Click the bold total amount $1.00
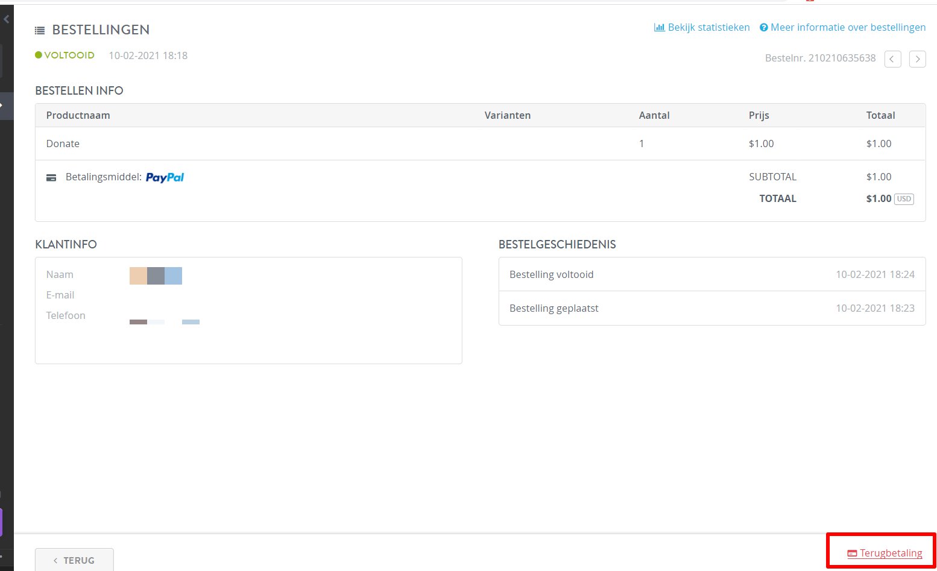This screenshot has width=937, height=571. (879, 198)
